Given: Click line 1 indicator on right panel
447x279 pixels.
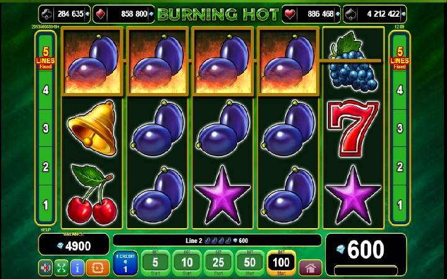Looking at the screenshot, I should (x=400, y=205).
